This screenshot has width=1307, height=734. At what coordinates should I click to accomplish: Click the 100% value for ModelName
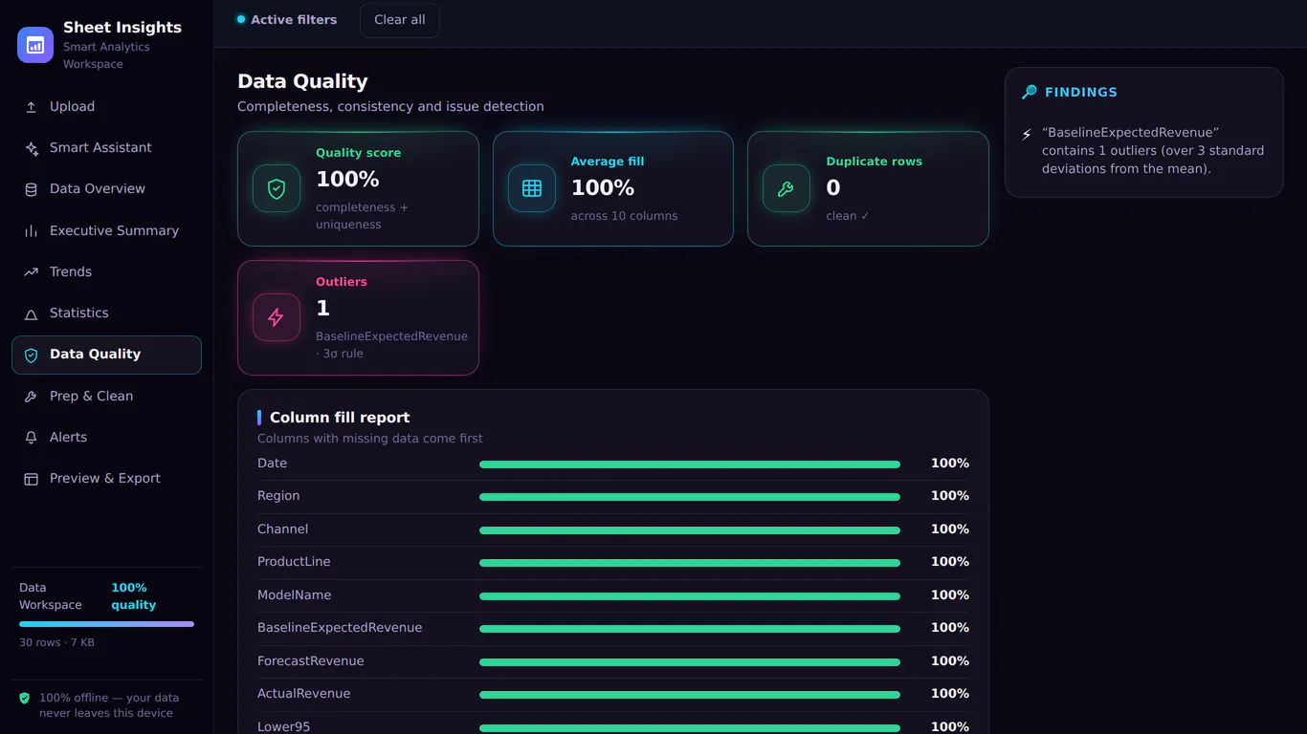(x=950, y=595)
